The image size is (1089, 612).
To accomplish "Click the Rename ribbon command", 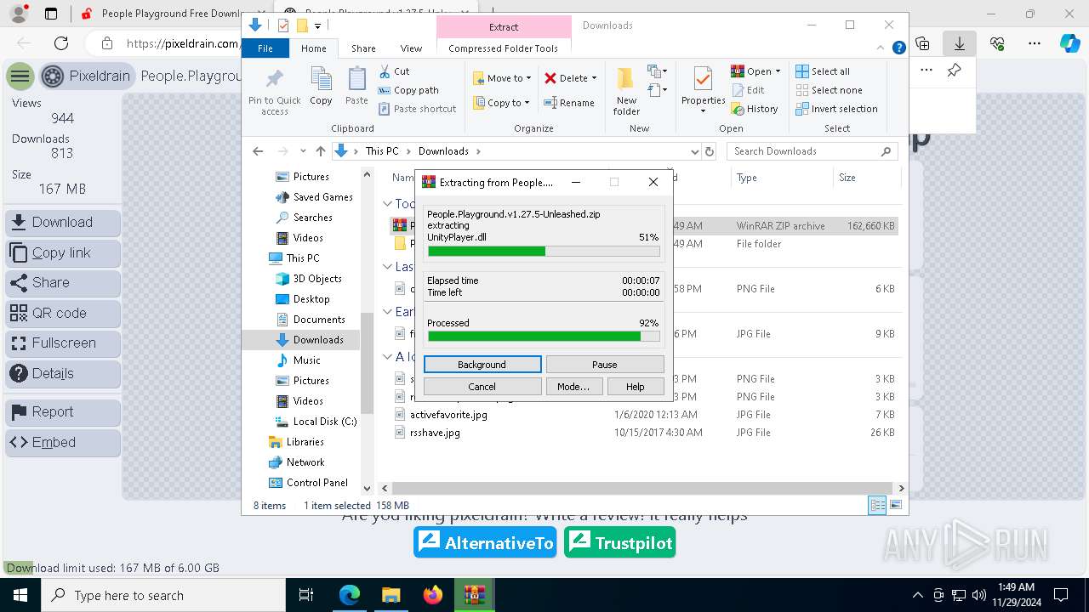I will pyautogui.click(x=569, y=103).
